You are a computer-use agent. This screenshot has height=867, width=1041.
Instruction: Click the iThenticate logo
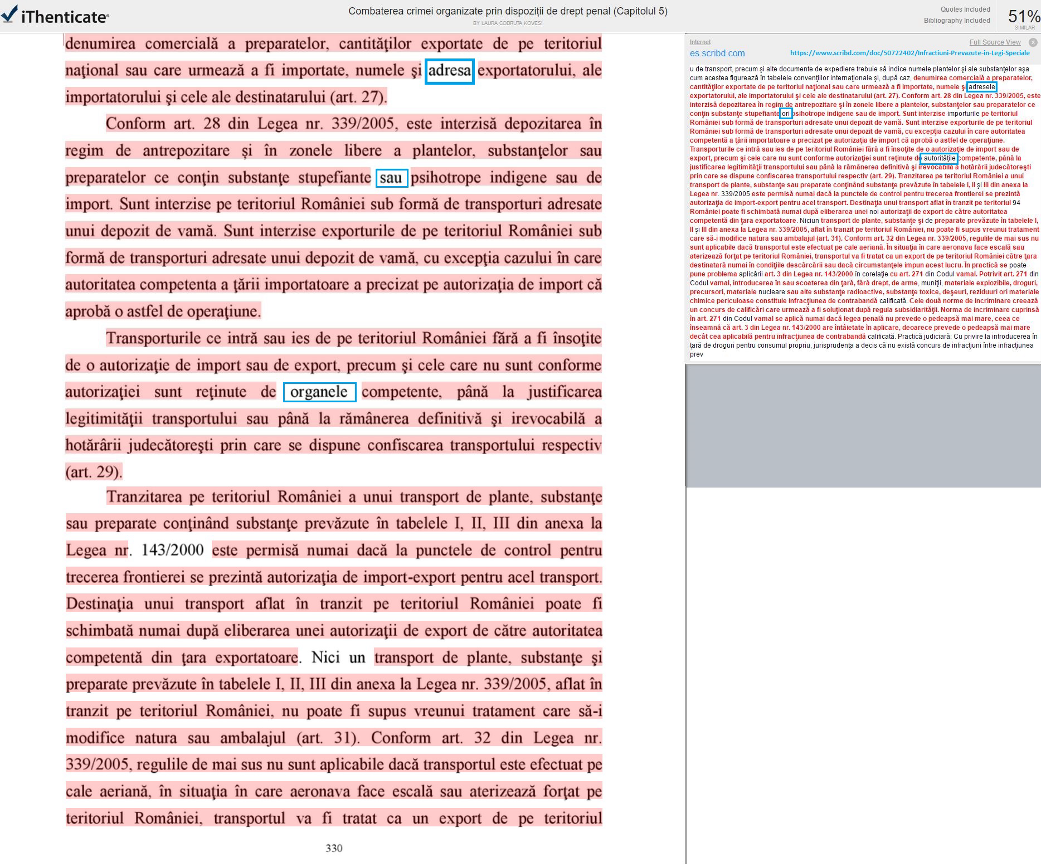[55, 15]
